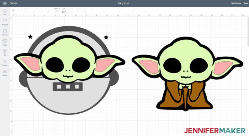Start a New project from the sidebar
Image resolution: width=249 pixels, height=136 pixels.
5,12
